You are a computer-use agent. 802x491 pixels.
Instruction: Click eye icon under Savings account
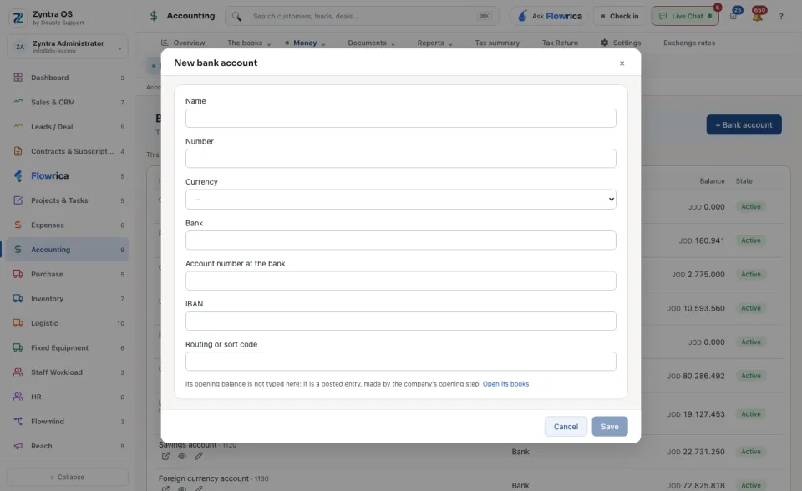[x=182, y=456]
